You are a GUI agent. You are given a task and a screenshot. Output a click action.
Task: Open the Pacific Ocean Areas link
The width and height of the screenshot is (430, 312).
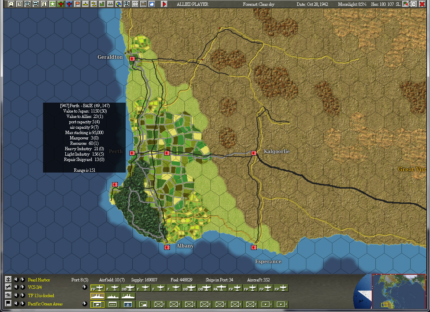(x=45, y=304)
